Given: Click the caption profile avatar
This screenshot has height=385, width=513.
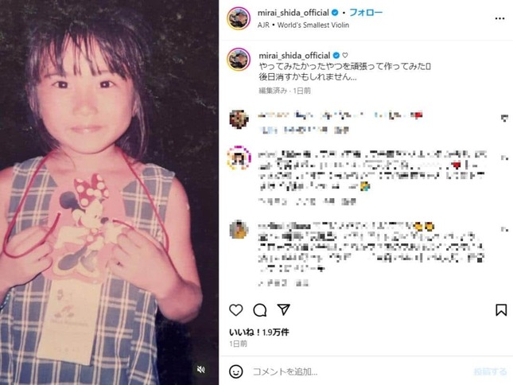Looking at the screenshot, I should [239, 59].
